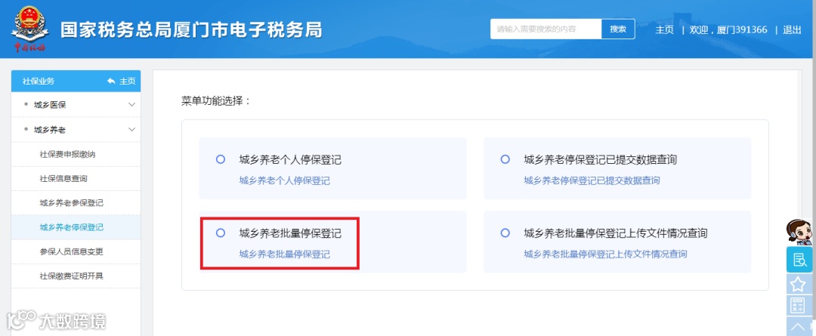Click the 社保业务 sidebar header text
Image resolution: width=816 pixels, height=336 pixels.
[39, 81]
